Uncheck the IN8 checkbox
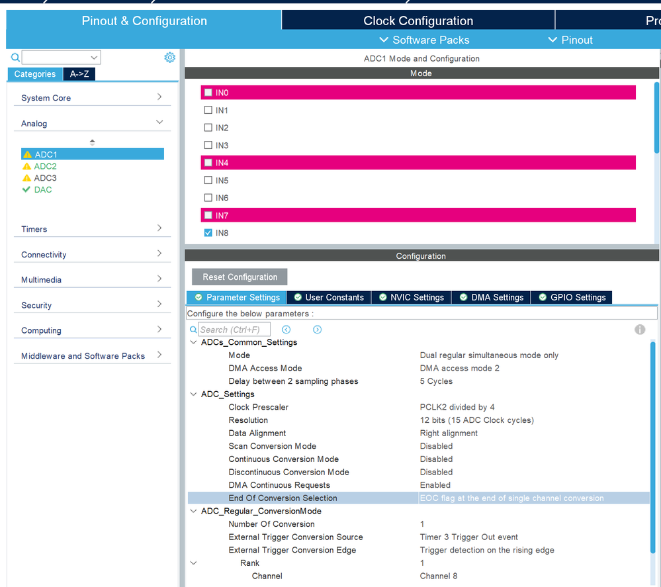This screenshot has height=587, width=661. [x=208, y=233]
